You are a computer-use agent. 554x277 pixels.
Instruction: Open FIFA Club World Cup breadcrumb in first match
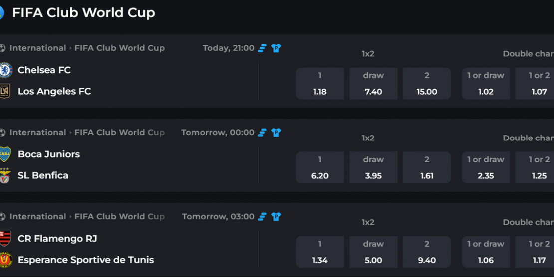(x=119, y=48)
